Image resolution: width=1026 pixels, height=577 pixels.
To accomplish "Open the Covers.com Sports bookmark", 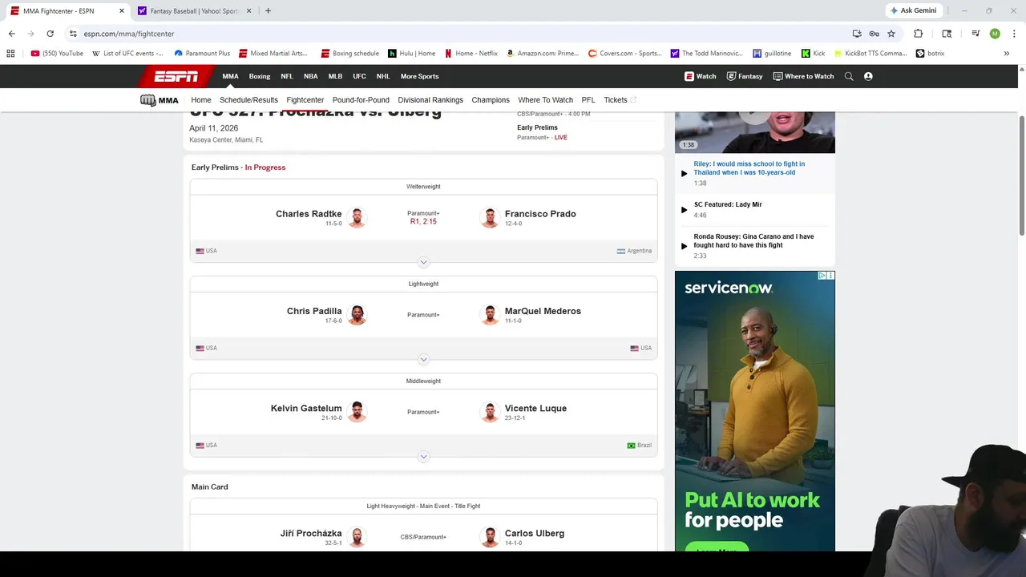I will click(x=625, y=54).
